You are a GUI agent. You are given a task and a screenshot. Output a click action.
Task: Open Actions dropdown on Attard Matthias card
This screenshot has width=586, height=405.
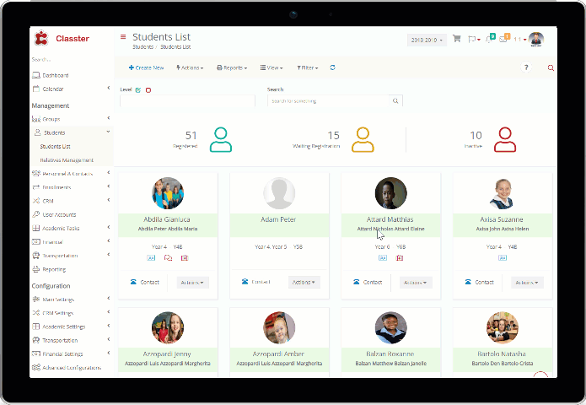416,283
